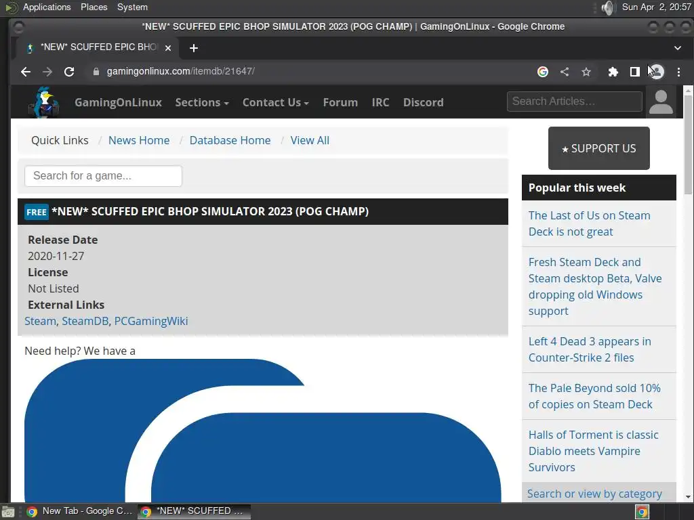Click the volume speaker icon in panel
694x520 pixels.
point(608,7)
